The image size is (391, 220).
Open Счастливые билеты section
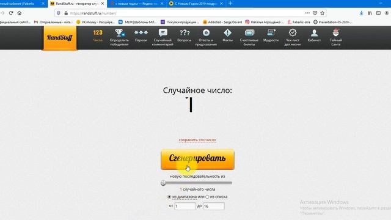[x=249, y=37]
